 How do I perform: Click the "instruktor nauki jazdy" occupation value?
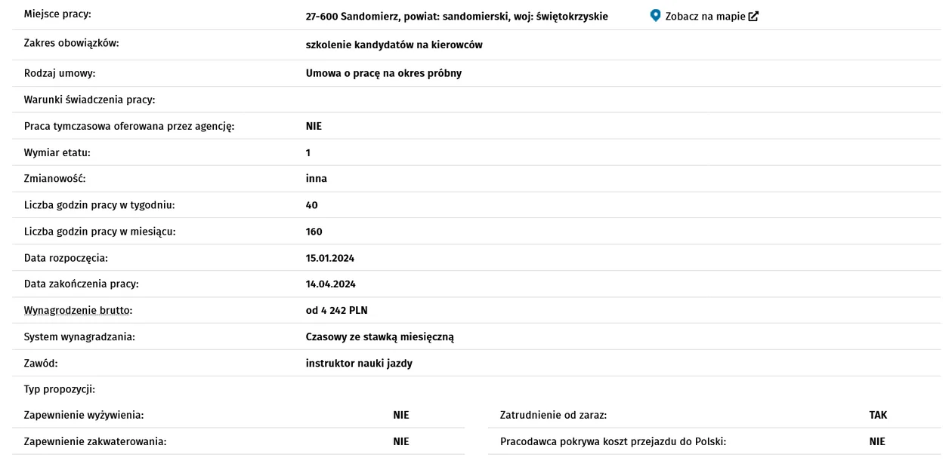tap(359, 364)
